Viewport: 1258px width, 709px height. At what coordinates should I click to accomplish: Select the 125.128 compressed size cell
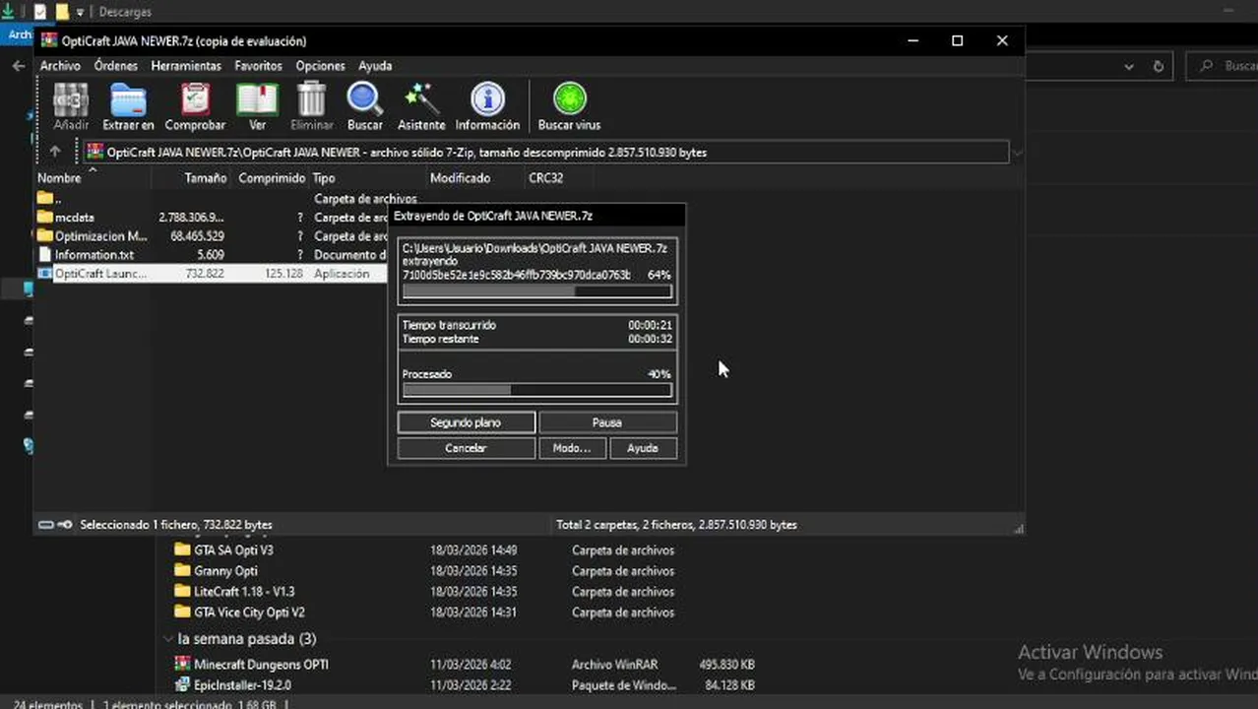pos(283,273)
